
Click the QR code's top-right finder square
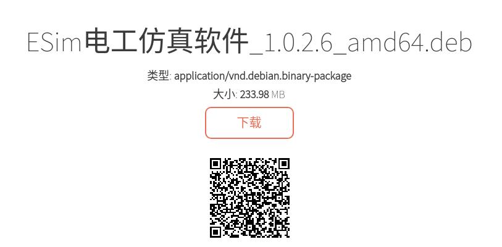(x=283, y=164)
